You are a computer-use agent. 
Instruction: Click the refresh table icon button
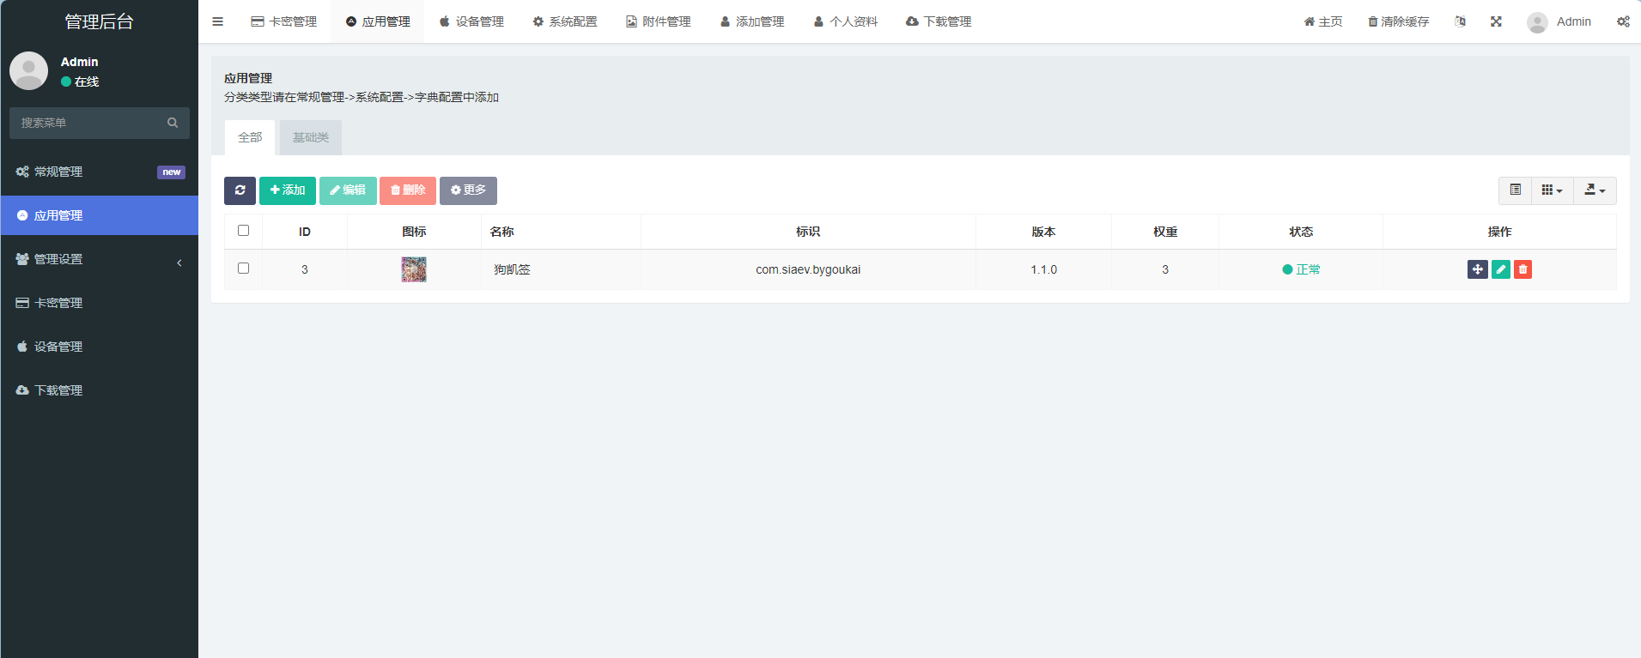pos(240,190)
